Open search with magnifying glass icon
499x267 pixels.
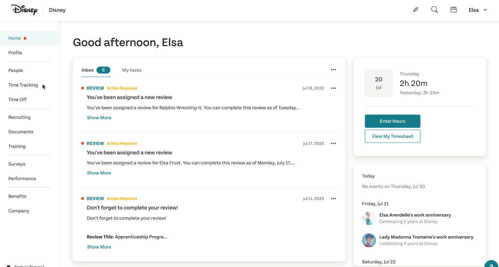(434, 10)
